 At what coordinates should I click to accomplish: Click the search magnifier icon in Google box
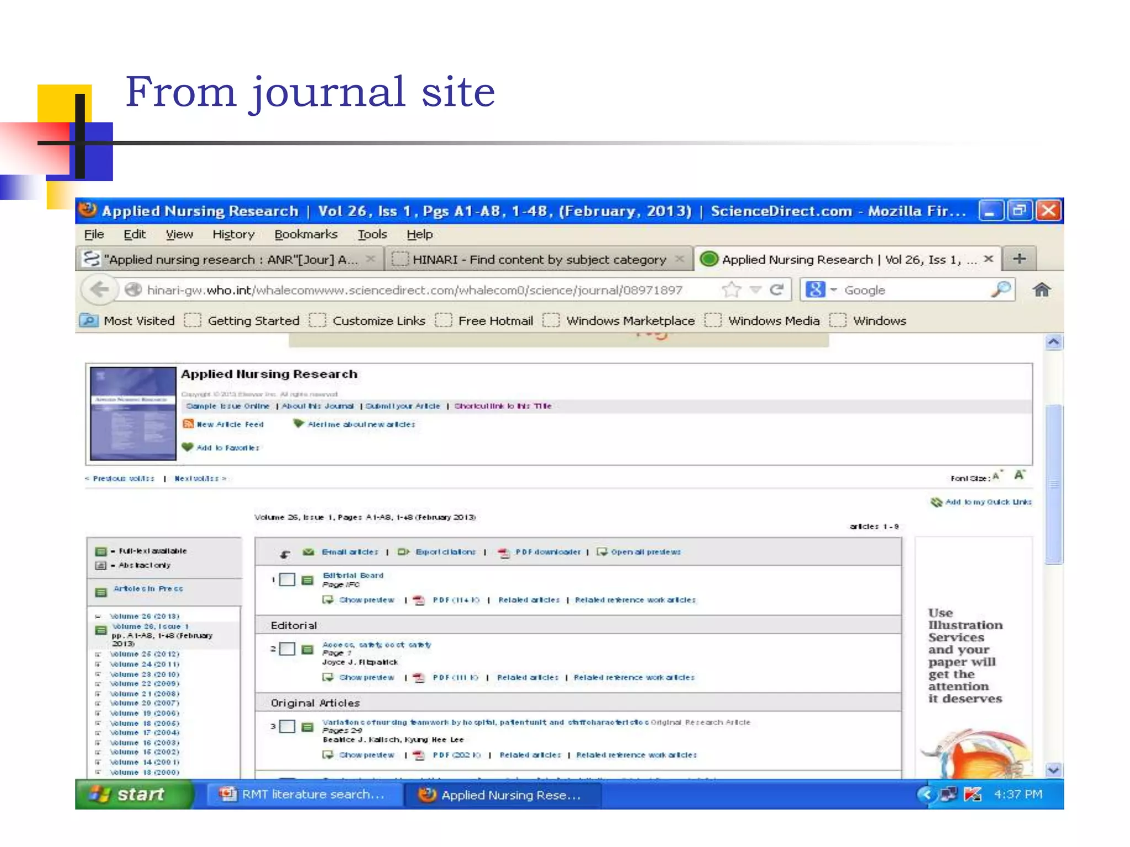click(1000, 290)
